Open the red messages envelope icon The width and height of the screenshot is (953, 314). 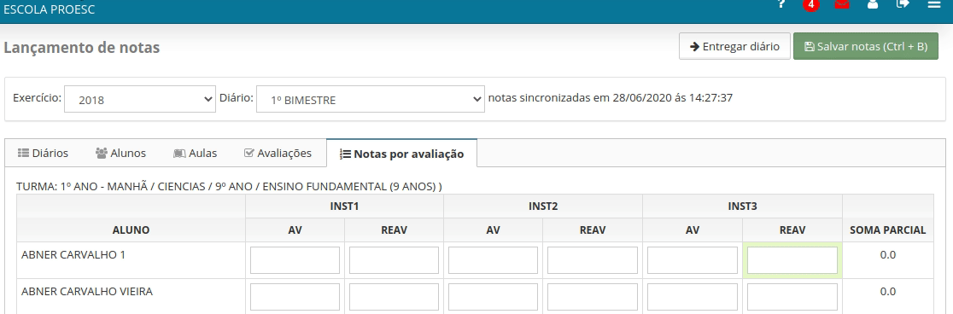point(842,3)
